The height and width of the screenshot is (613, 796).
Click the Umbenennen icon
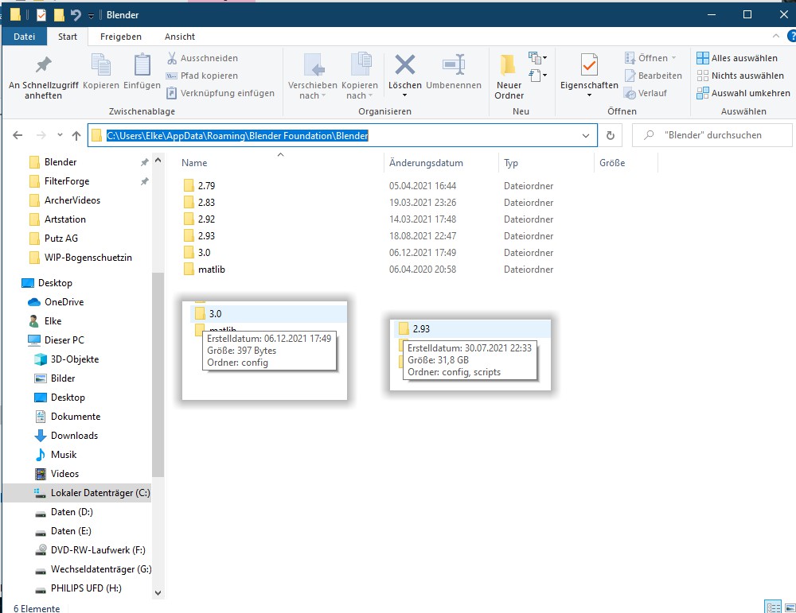(454, 64)
